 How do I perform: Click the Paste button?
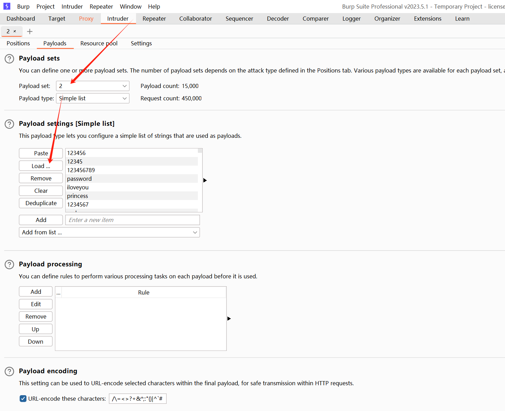tap(41, 153)
